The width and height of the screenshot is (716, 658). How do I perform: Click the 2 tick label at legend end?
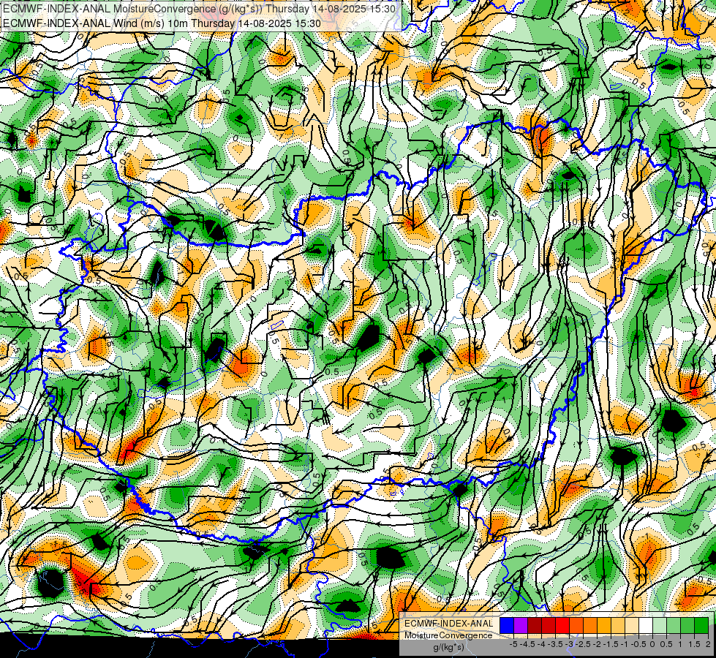click(708, 644)
